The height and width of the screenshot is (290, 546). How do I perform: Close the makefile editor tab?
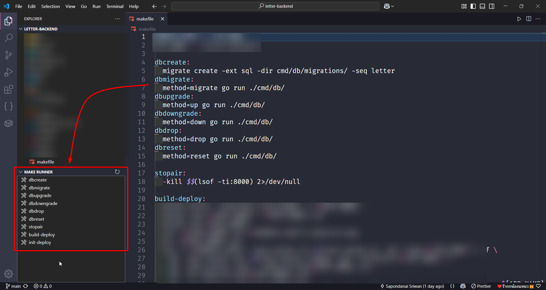tap(162, 19)
